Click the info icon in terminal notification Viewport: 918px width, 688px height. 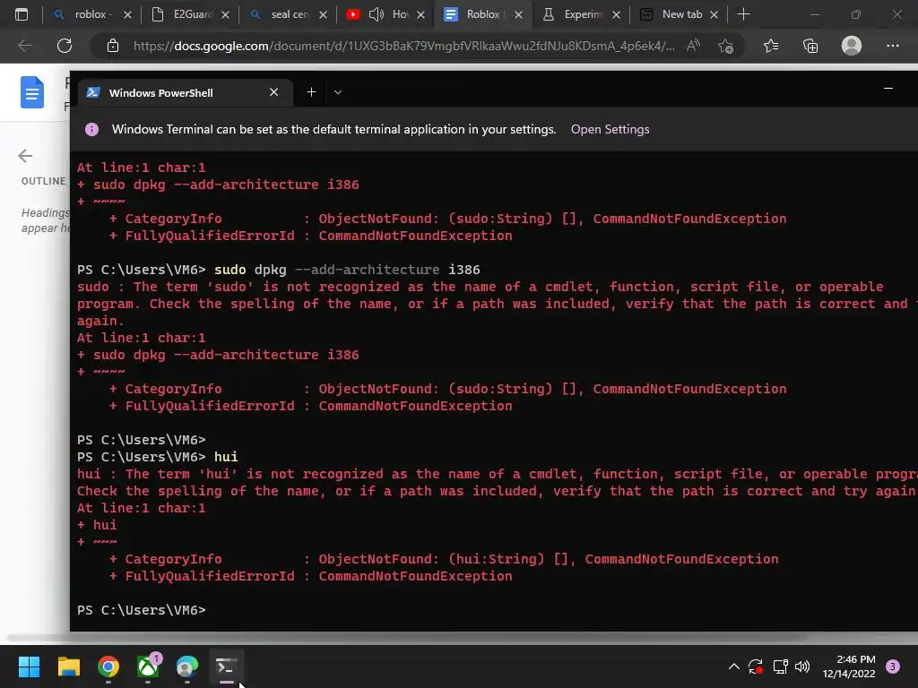click(x=92, y=129)
